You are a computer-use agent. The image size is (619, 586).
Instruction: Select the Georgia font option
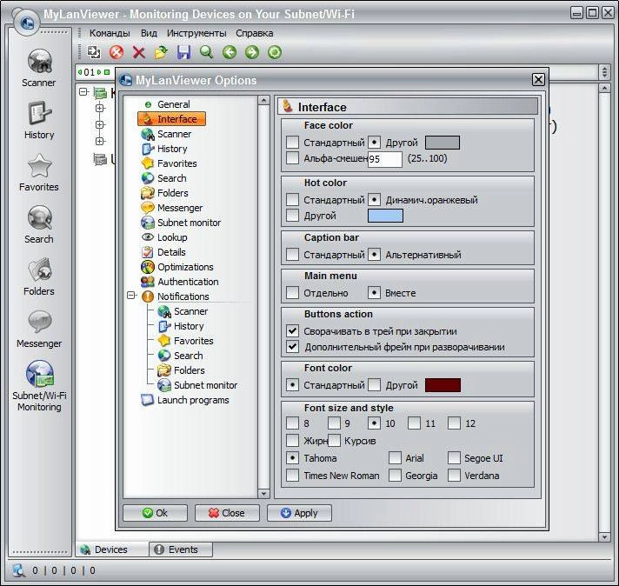point(395,475)
